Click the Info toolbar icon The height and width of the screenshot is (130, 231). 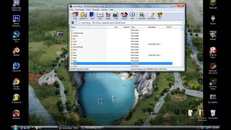(132, 16)
